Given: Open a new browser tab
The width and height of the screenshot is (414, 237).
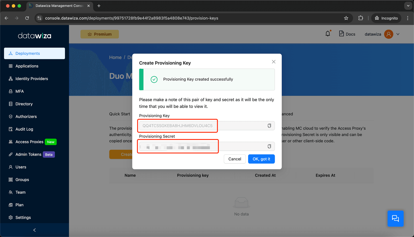Looking at the screenshot, I should click(x=99, y=6).
